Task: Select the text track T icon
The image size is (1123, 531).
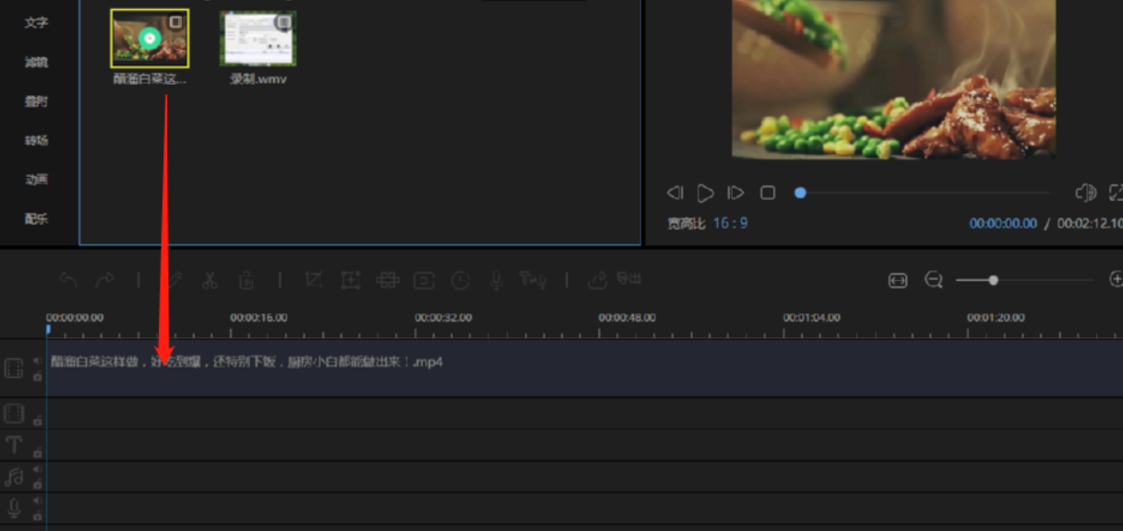Action: (x=14, y=445)
